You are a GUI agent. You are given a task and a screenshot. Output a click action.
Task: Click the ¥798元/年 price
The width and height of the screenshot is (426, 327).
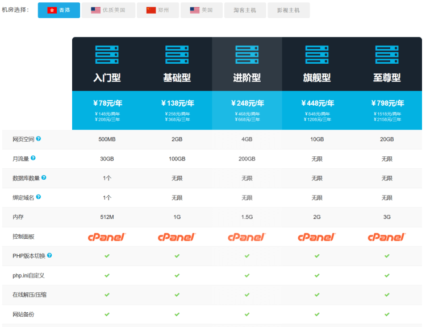point(387,104)
